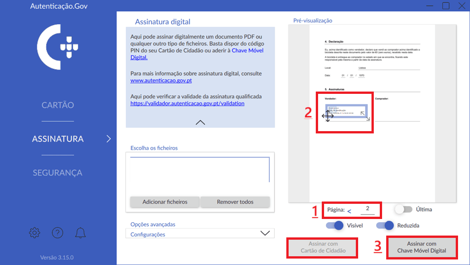Toggle the Última page switch
This screenshot has width=470, height=265.
click(x=403, y=209)
